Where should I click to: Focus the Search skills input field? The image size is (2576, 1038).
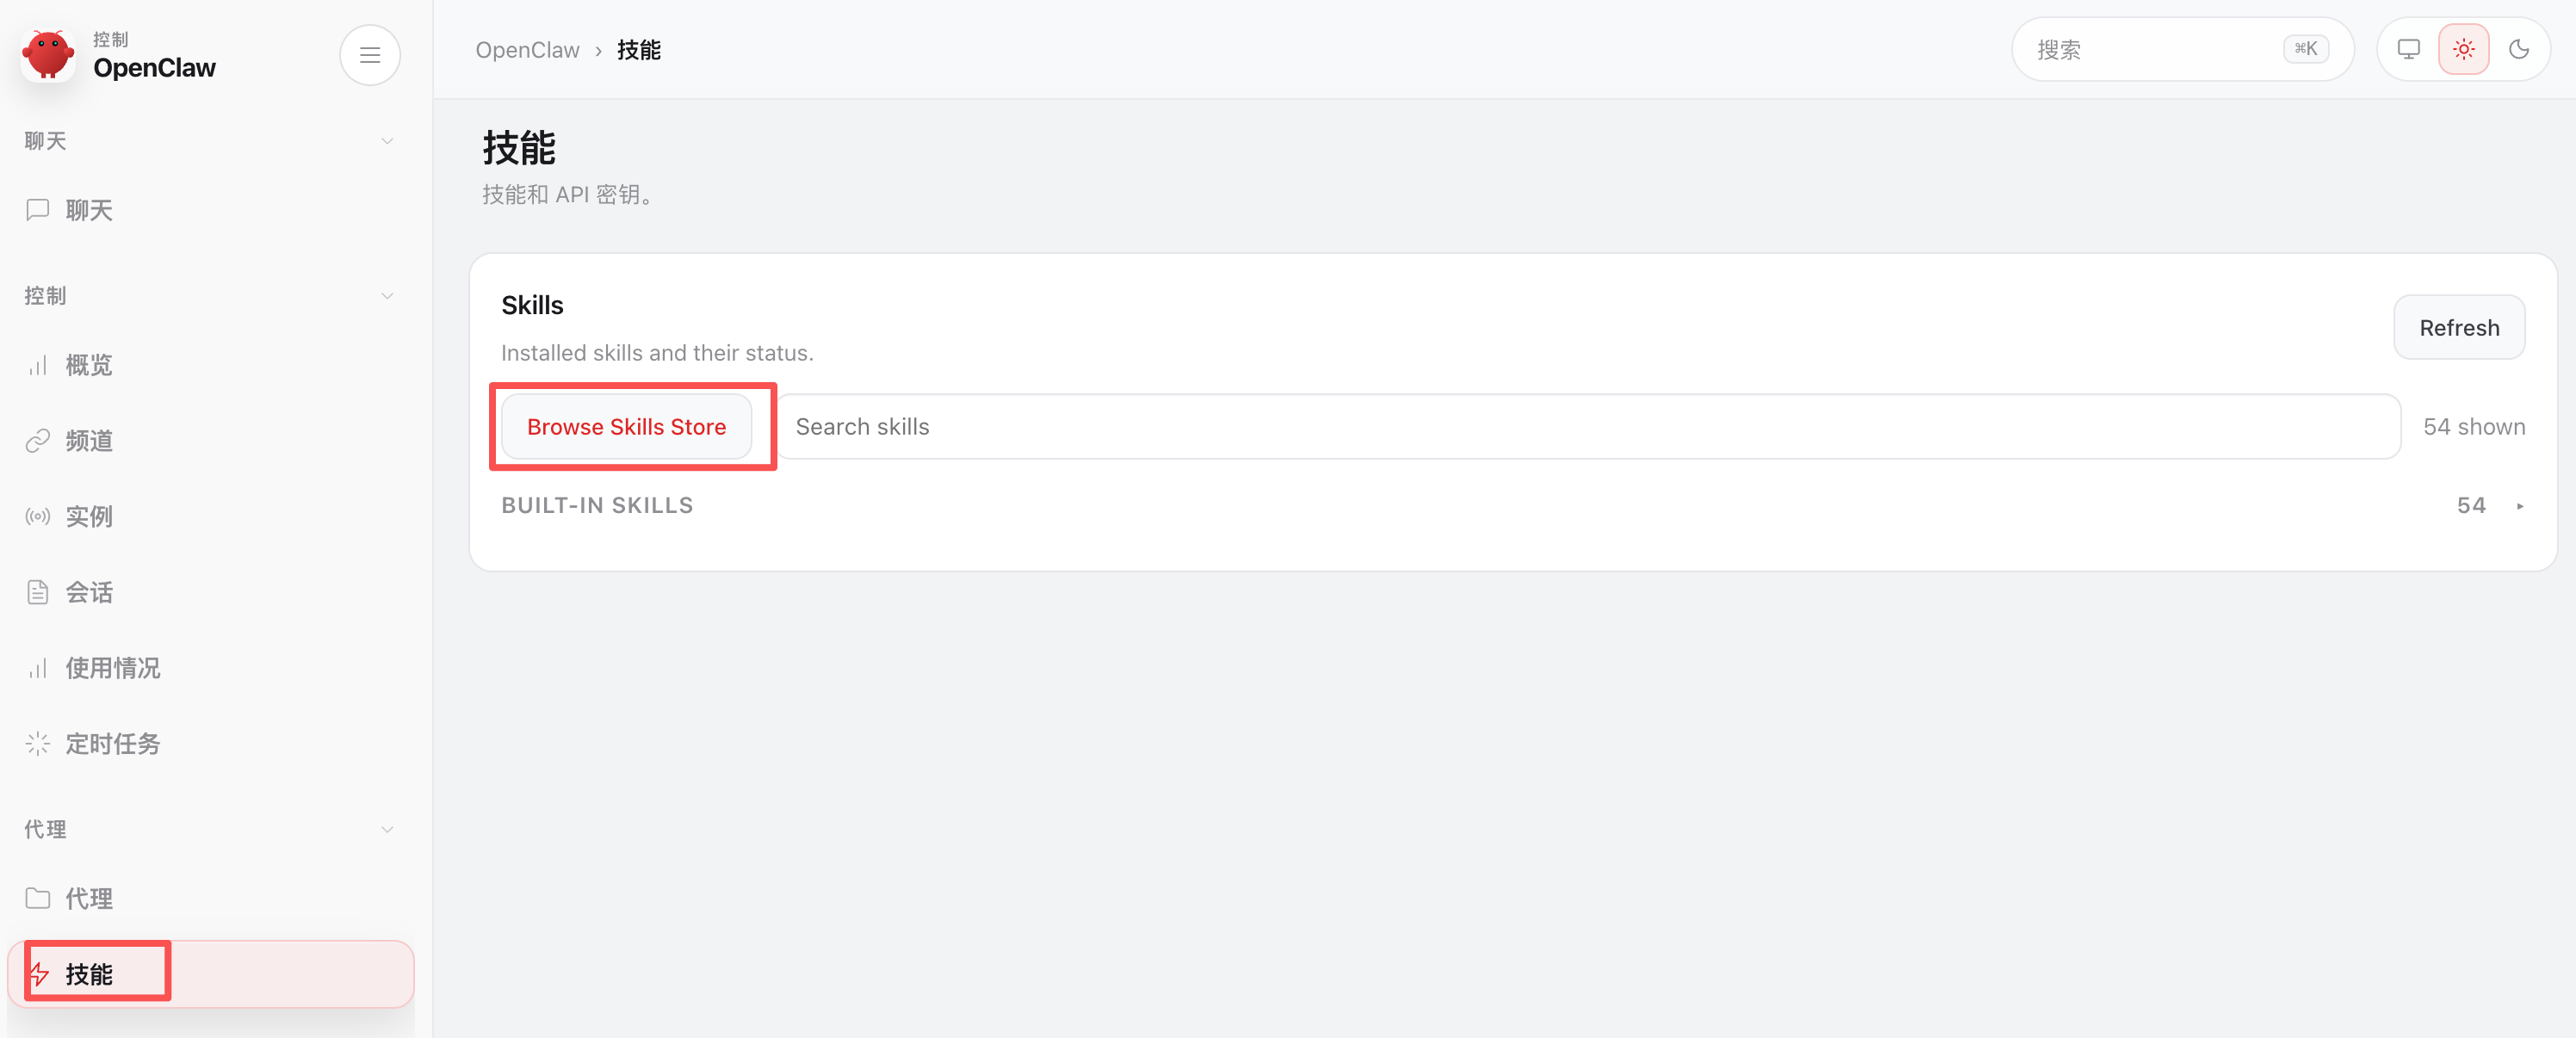point(1588,427)
